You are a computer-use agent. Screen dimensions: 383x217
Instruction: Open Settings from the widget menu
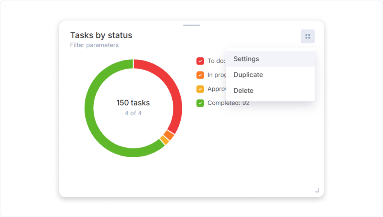[x=246, y=59]
